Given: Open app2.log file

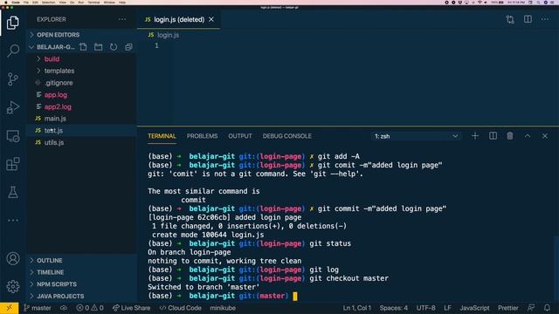Looking at the screenshot, I should click(82, 106).
